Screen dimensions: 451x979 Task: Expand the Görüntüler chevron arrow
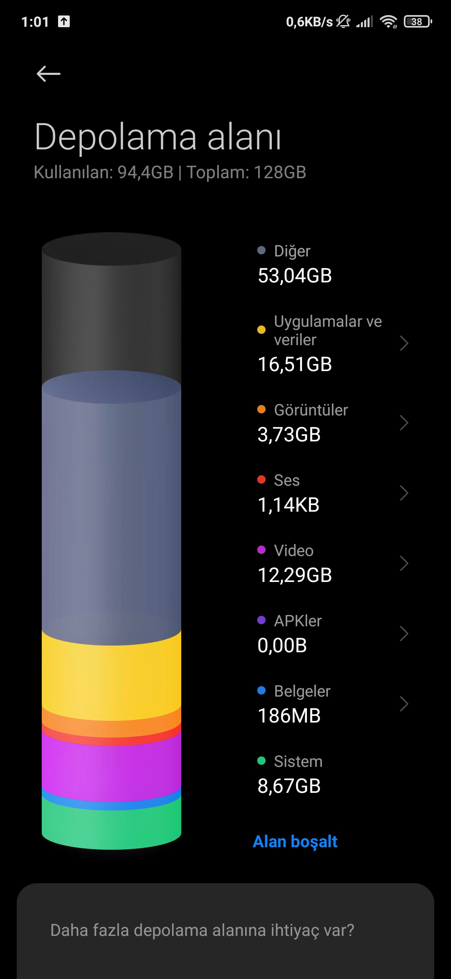[403, 423]
